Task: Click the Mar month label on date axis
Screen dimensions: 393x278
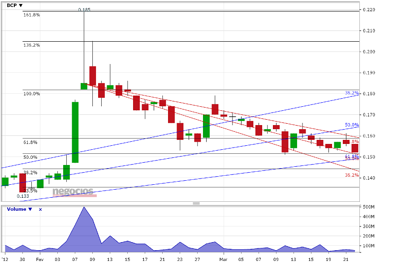Action: (223, 260)
